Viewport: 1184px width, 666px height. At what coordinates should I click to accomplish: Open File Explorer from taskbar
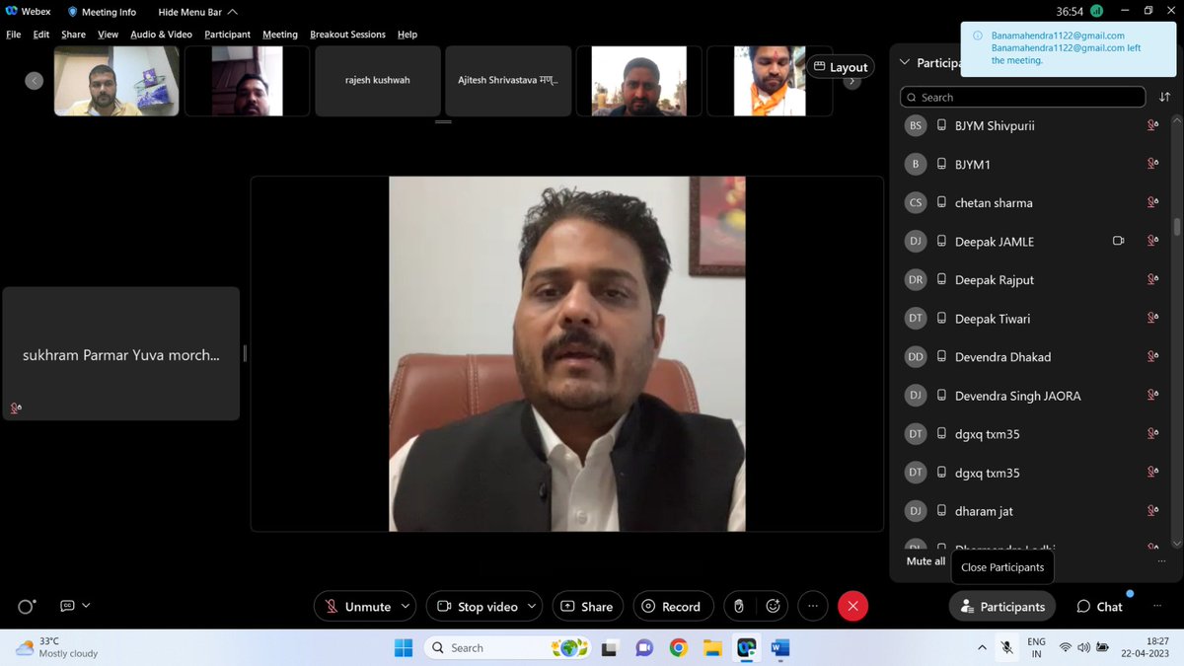pos(712,647)
